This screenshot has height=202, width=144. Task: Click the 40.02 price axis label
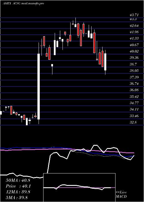(134, 51)
